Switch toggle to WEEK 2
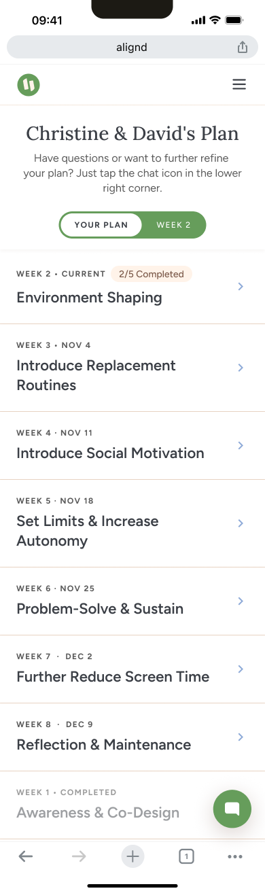This screenshot has width=265, height=893. 173,225
